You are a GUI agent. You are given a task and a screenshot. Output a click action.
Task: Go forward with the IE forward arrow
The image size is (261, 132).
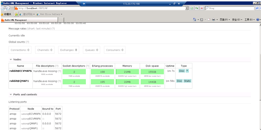8,8
